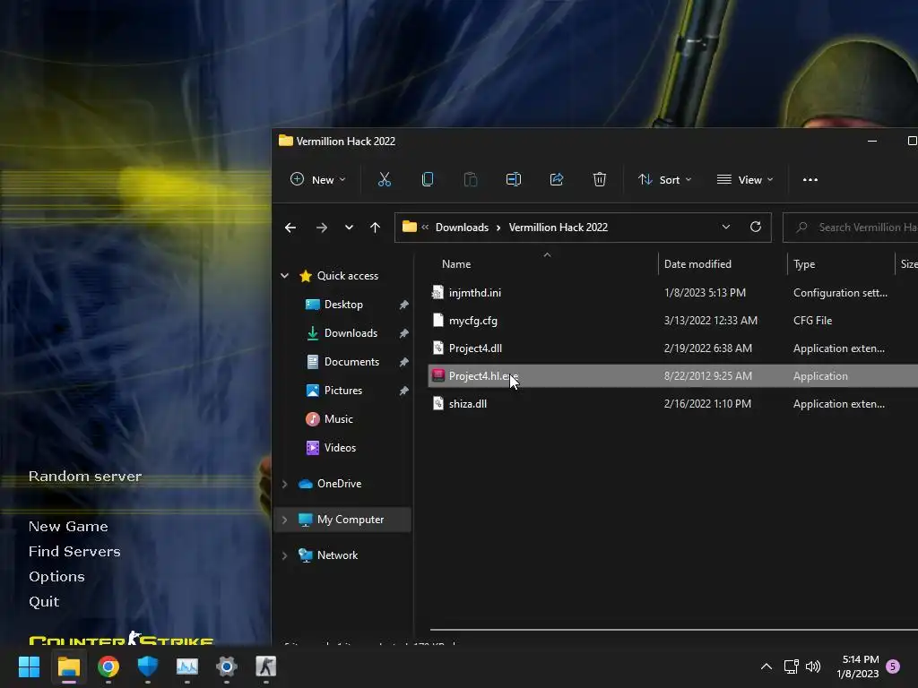Click Quit in Counter-Strike menu
This screenshot has width=918, height=688.
pyautogui.click(x=44, y=602)
